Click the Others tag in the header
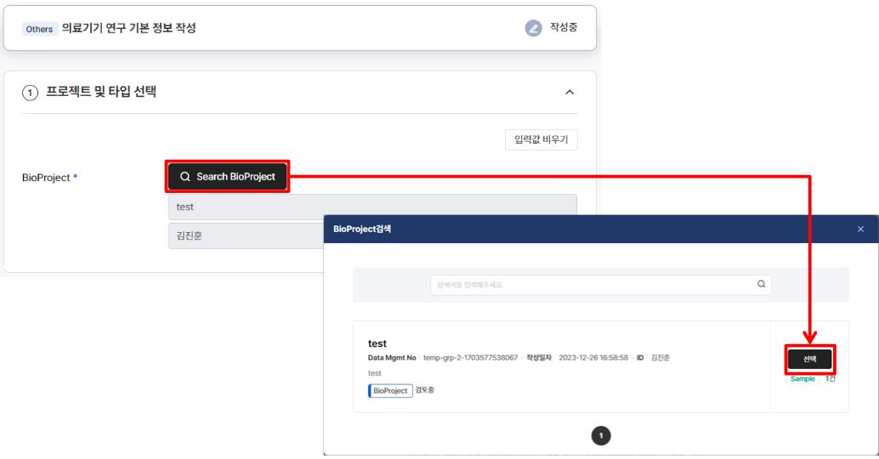This screenshot has height=459, width=879. (41, 29)
